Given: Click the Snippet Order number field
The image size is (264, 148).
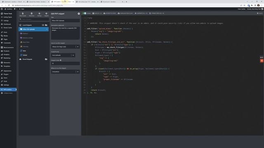Looking at the screenshot, I should click(x=65, y=63).
